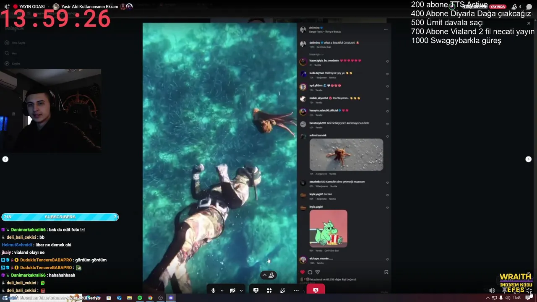Viewport: 537px width, 302px height.
Task: Like sude.tayhan's comment
Action: (x=387, y=74)
